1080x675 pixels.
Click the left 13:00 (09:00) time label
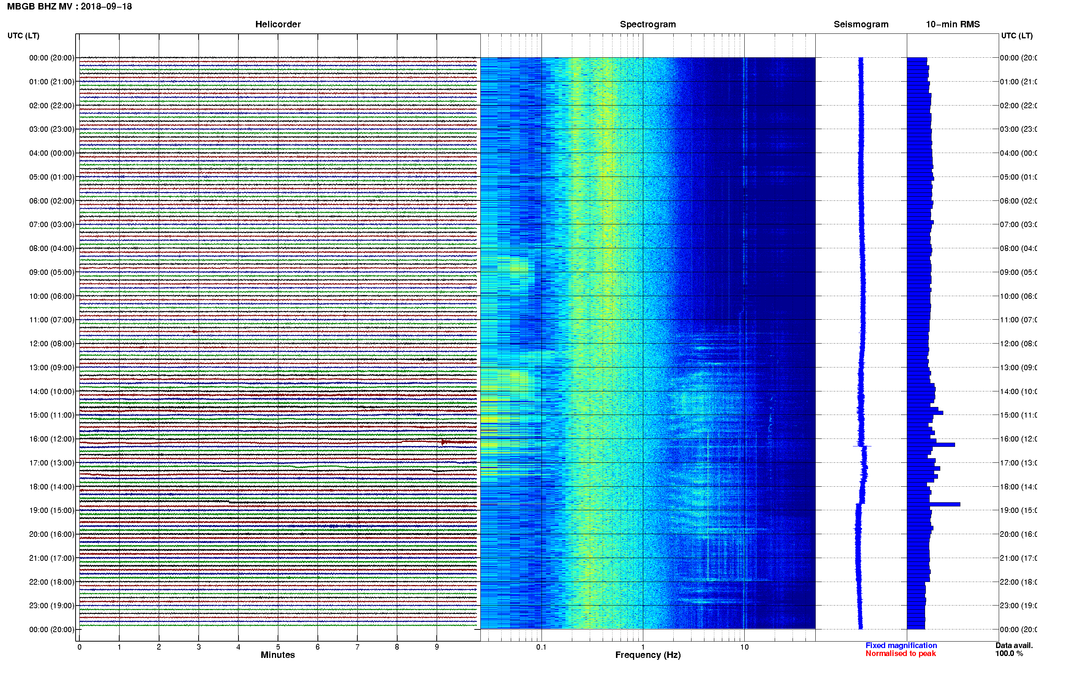point(52,367)
